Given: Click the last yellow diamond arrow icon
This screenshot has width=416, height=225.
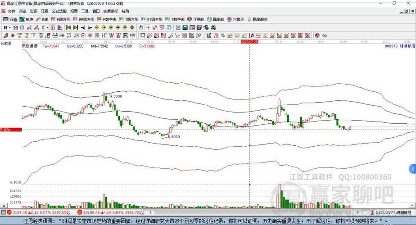Looking at the screenshot, I should [132, 27].
